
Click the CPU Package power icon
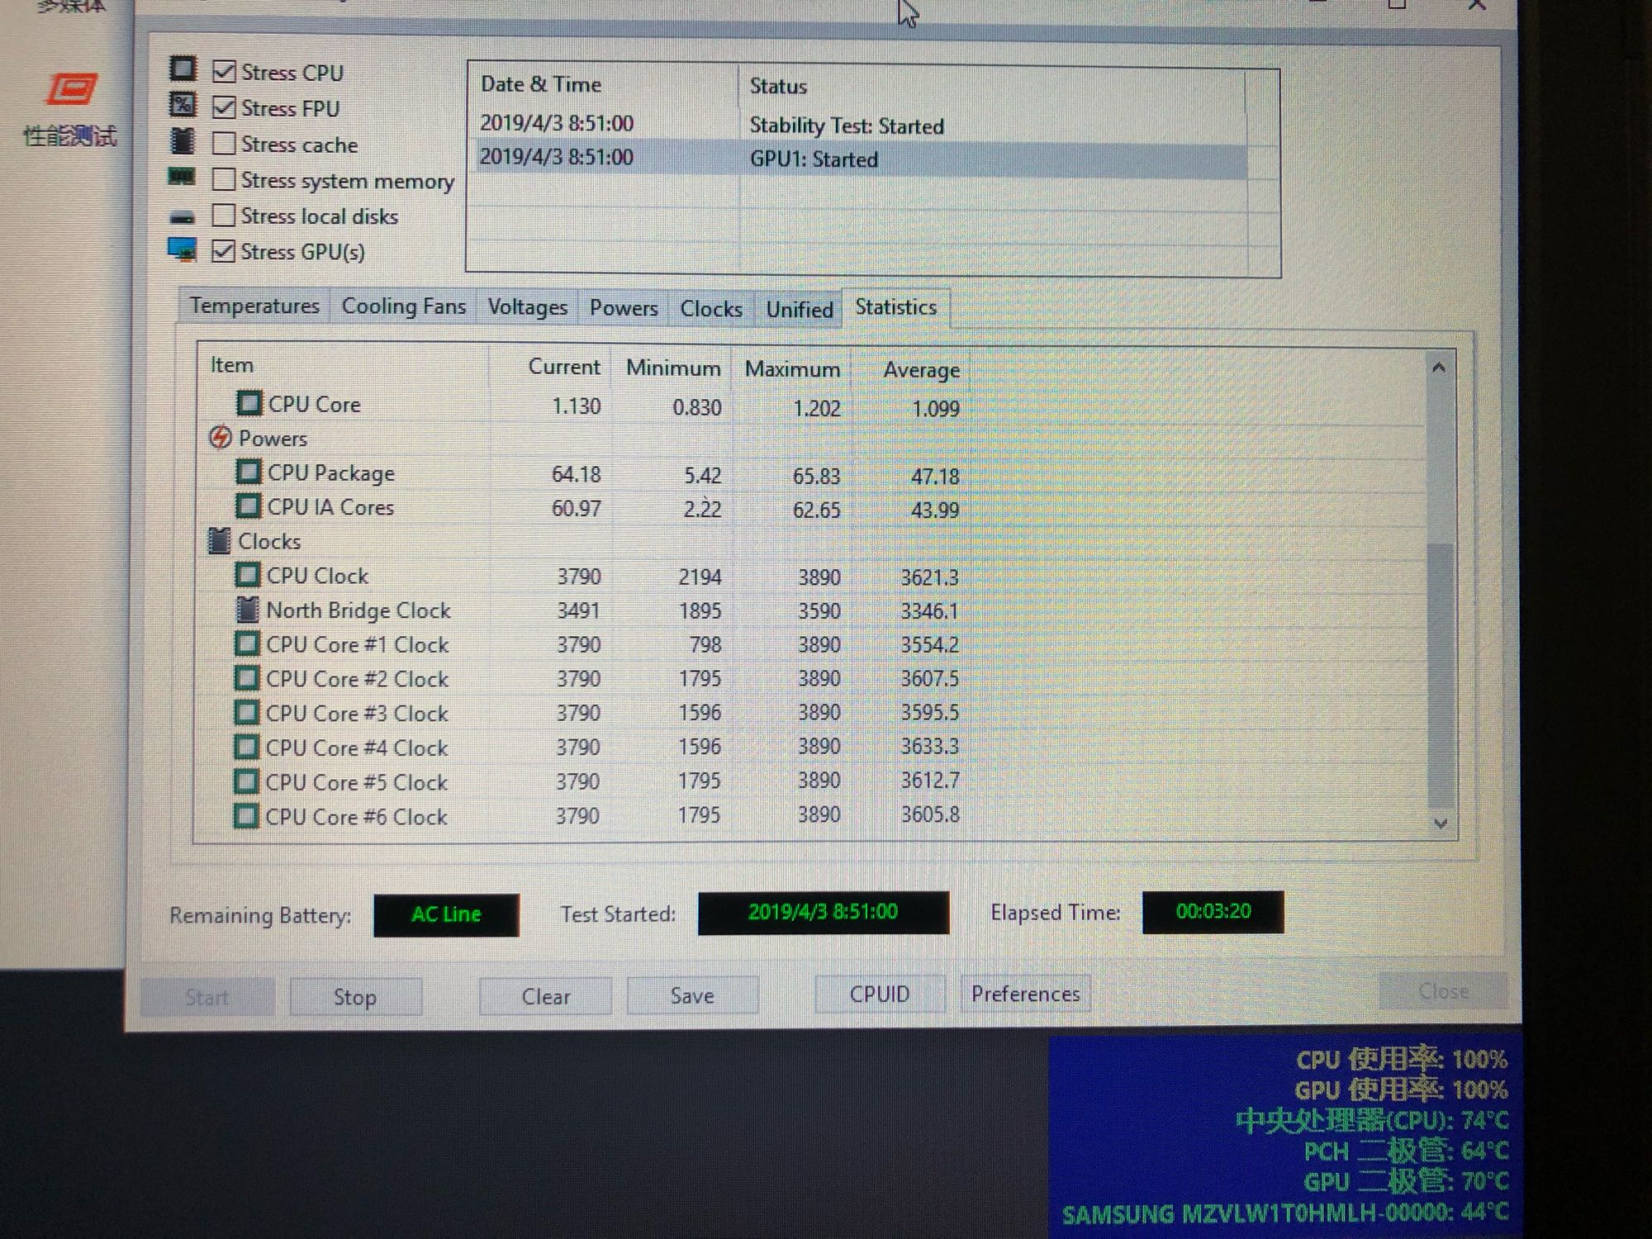coord(248,472)
